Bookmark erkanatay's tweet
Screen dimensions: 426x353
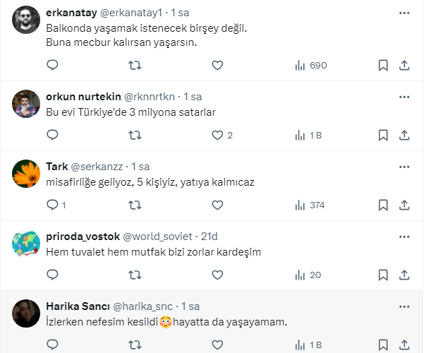click(x=383, y=66)
